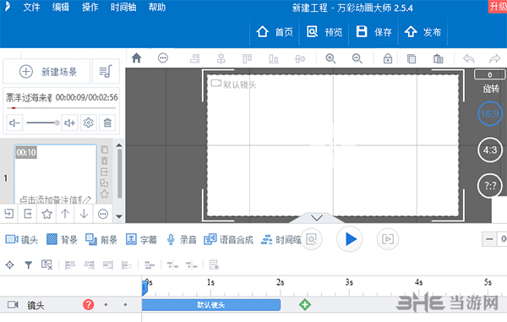Click the rotation value field
Viewport: 507px width, 322px height.
[489, 74]
